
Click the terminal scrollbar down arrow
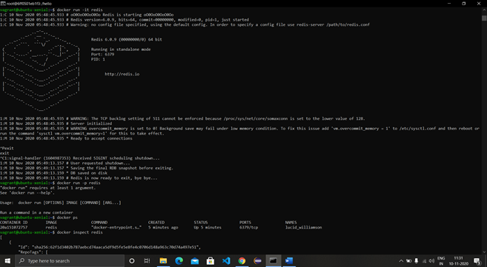(x=484, y=251)
